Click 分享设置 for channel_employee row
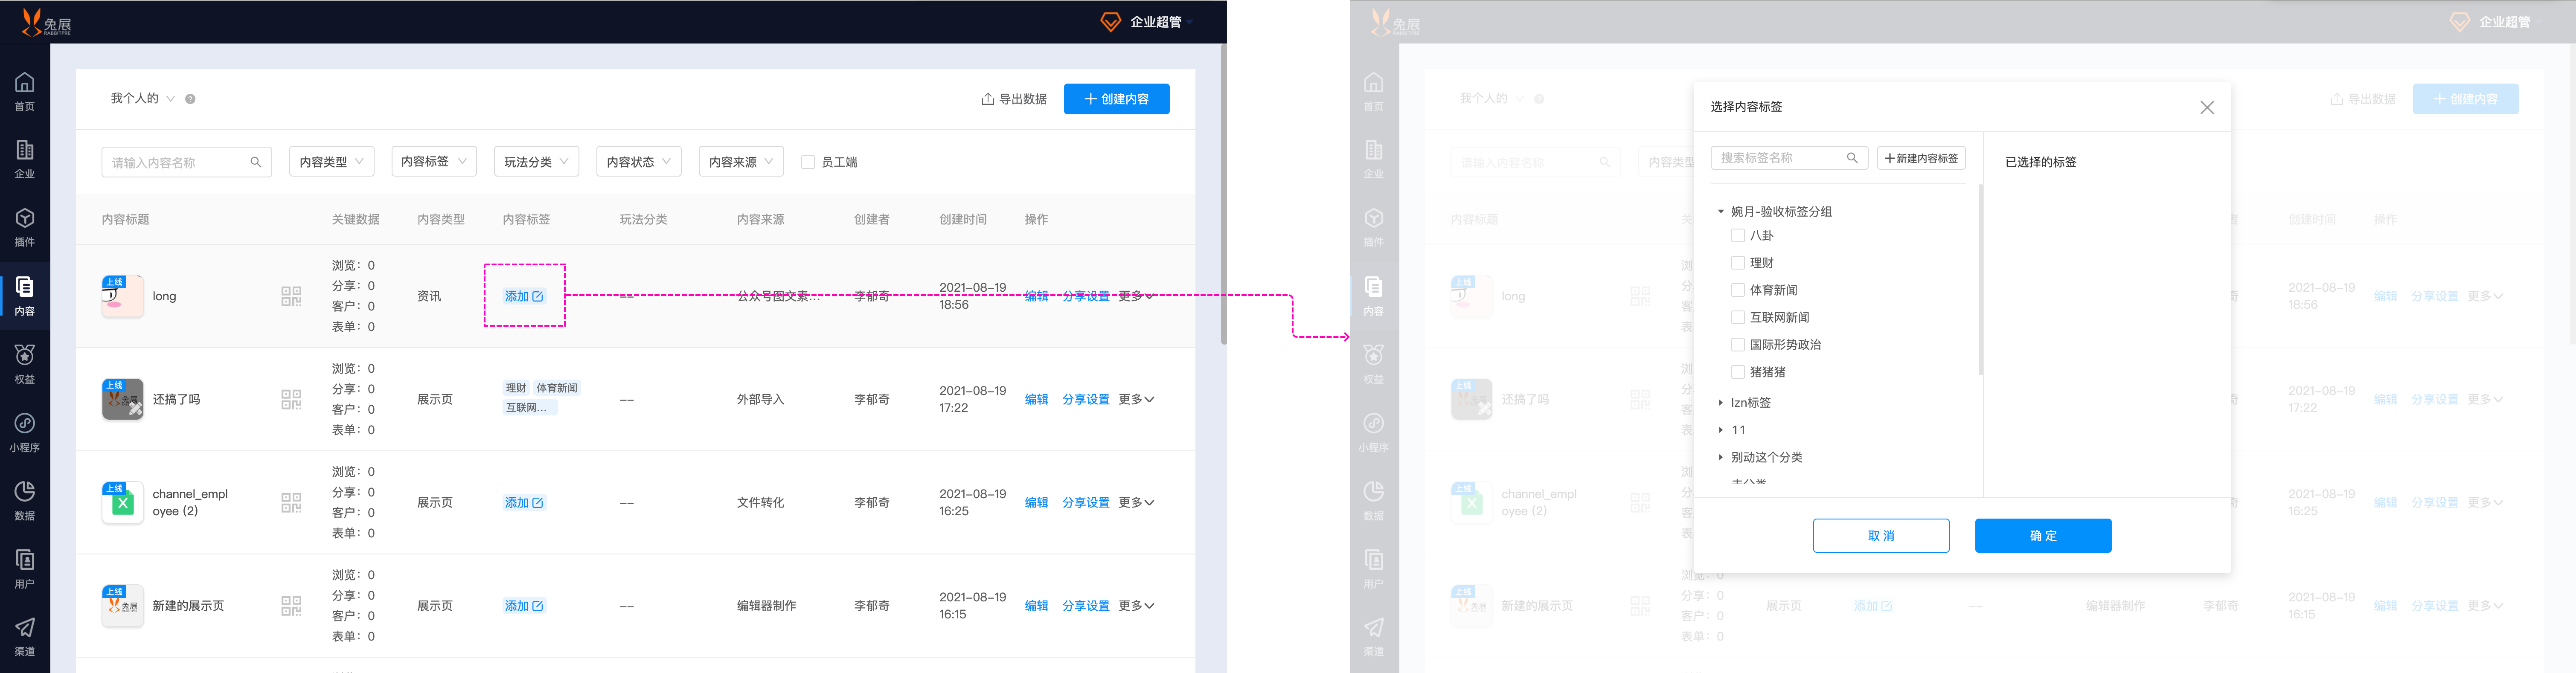2576x673 pixels. (x=1086, y=502)
